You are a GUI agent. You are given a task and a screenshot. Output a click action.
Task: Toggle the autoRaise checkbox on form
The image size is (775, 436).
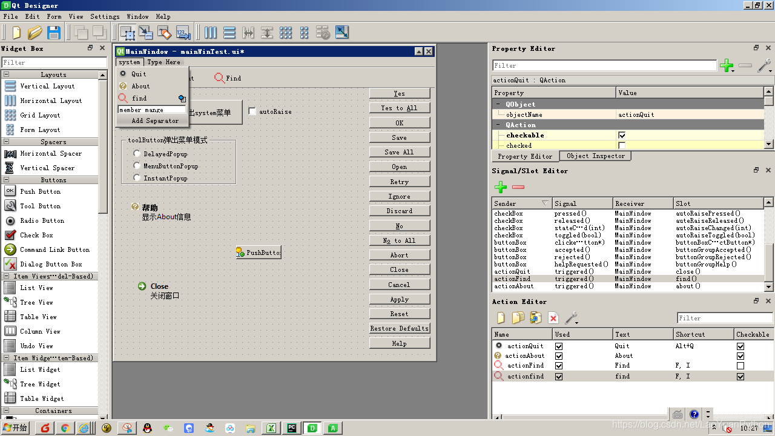[252, 111]
